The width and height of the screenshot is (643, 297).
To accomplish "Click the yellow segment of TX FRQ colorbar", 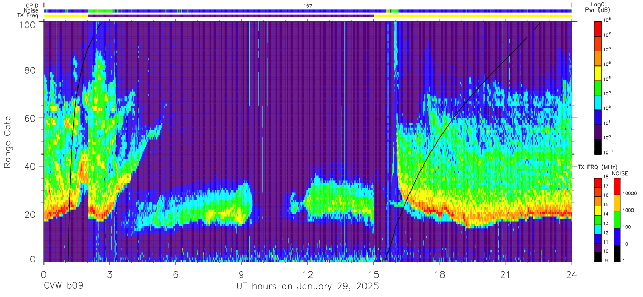I will pos(598,211).
